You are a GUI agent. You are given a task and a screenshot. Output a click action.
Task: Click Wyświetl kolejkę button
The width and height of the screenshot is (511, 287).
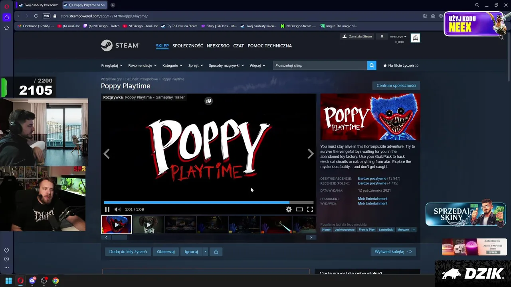click(393, 252)
